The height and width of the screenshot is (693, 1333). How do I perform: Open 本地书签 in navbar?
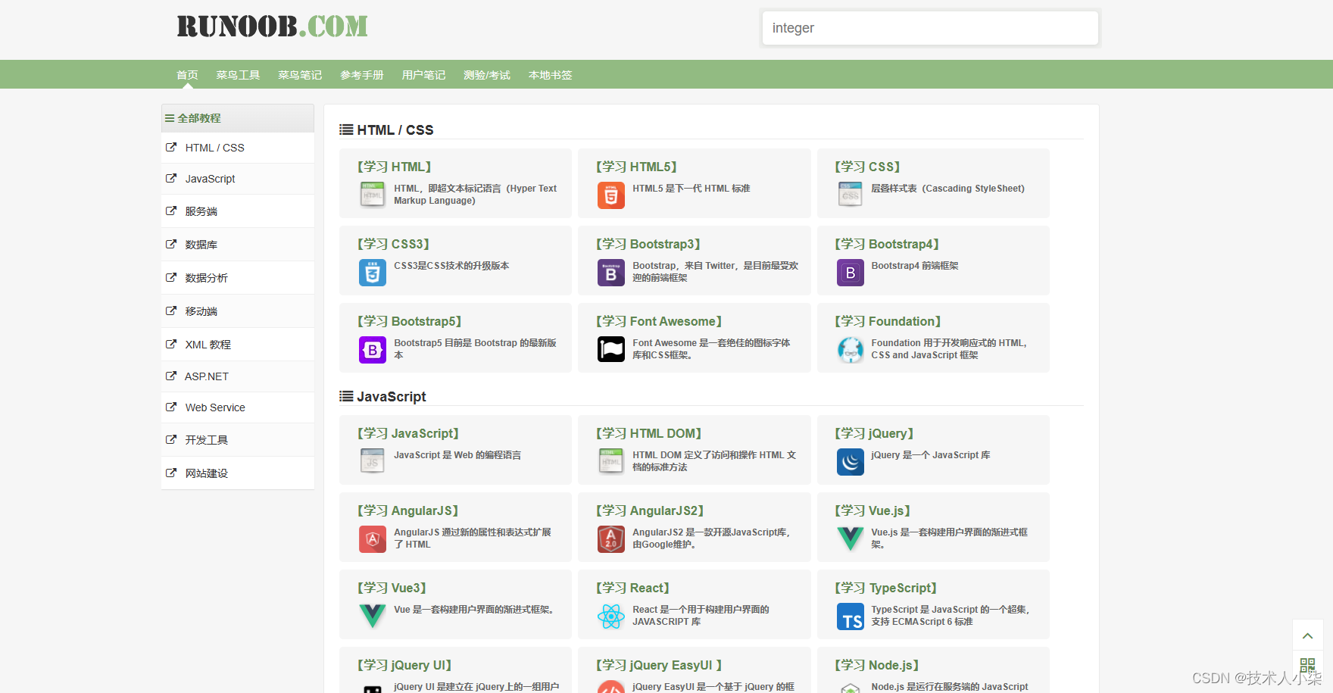[550, 75]
